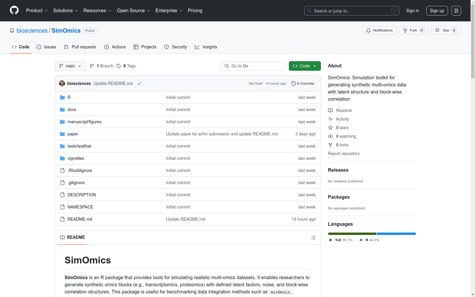Click the Sign in link
475x297 pixels.
413,11
